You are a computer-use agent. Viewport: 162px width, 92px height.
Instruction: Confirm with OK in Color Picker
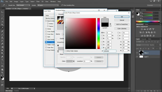point(122,17)
